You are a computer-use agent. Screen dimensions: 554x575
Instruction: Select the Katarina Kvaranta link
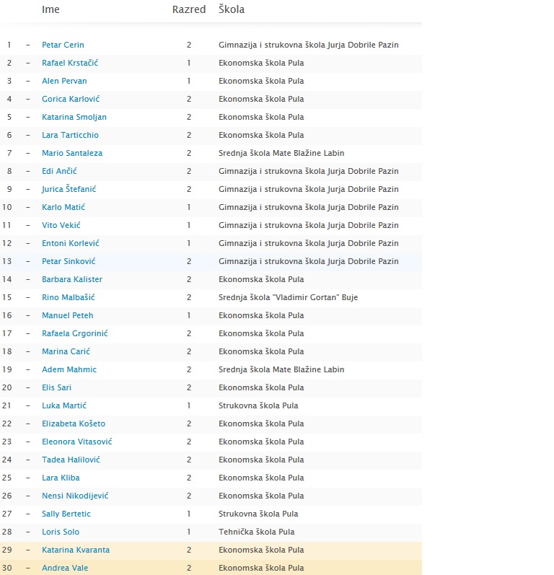(x=76, y=550)
